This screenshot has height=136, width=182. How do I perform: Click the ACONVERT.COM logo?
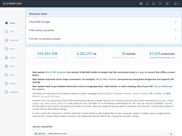[12, 4]
